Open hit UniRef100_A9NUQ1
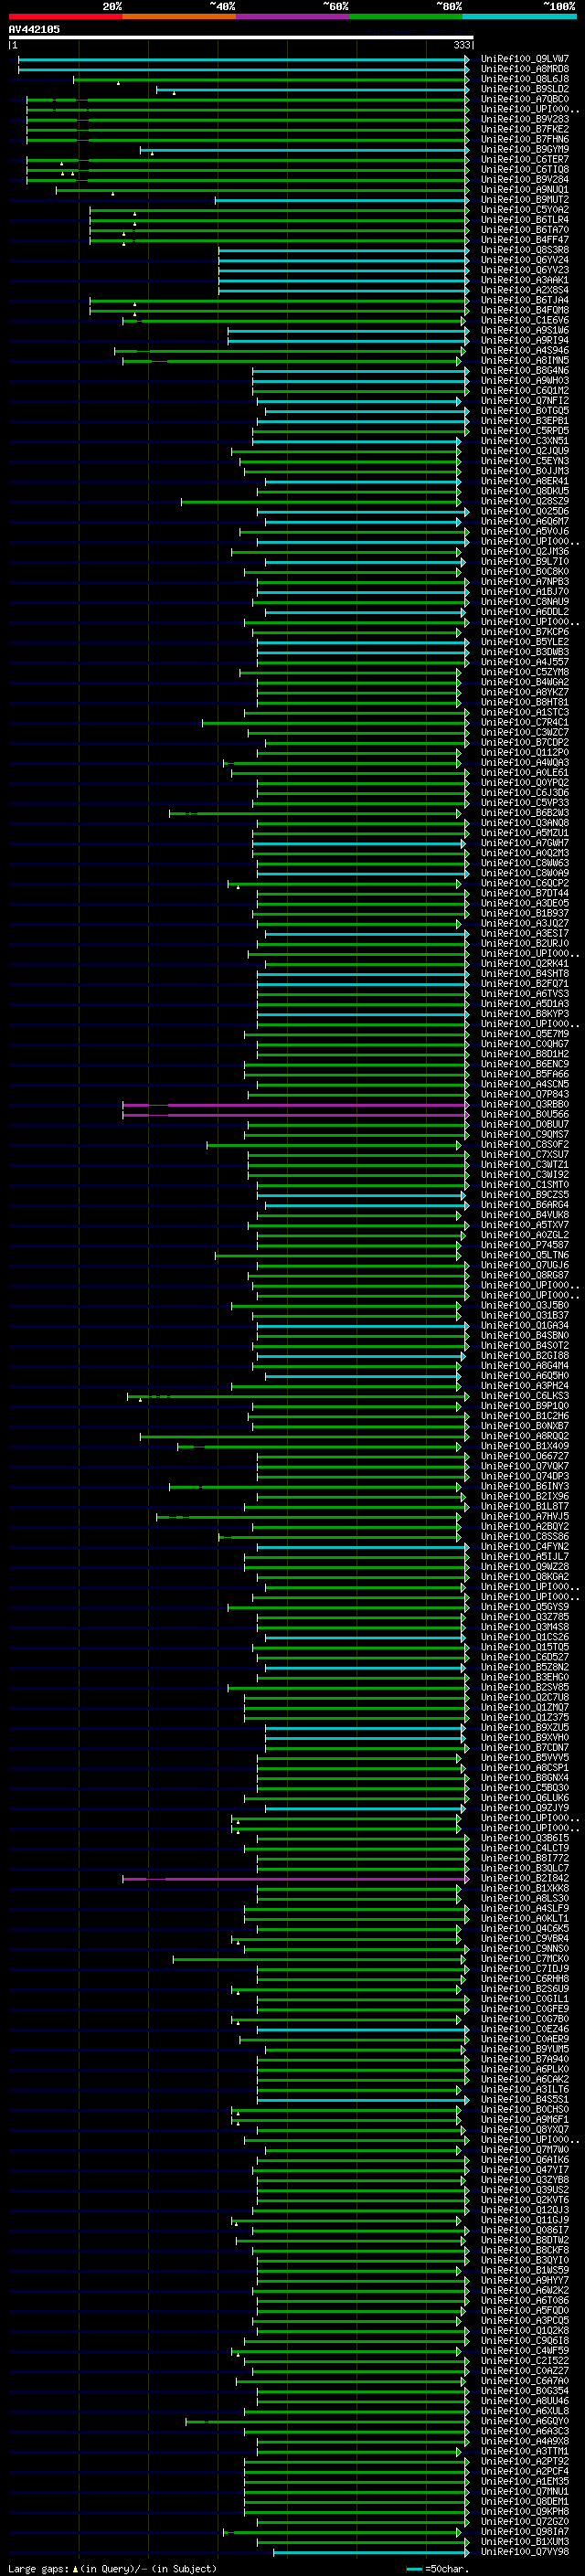The image size is (585, 2576). tap(524, 190)
